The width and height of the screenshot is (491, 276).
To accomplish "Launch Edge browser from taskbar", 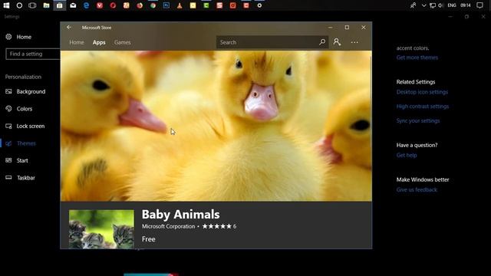I will [x=87, y=5].
